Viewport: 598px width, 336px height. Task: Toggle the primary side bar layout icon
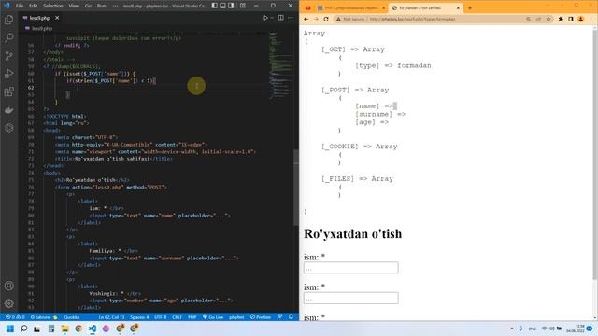tap(214, 6)
